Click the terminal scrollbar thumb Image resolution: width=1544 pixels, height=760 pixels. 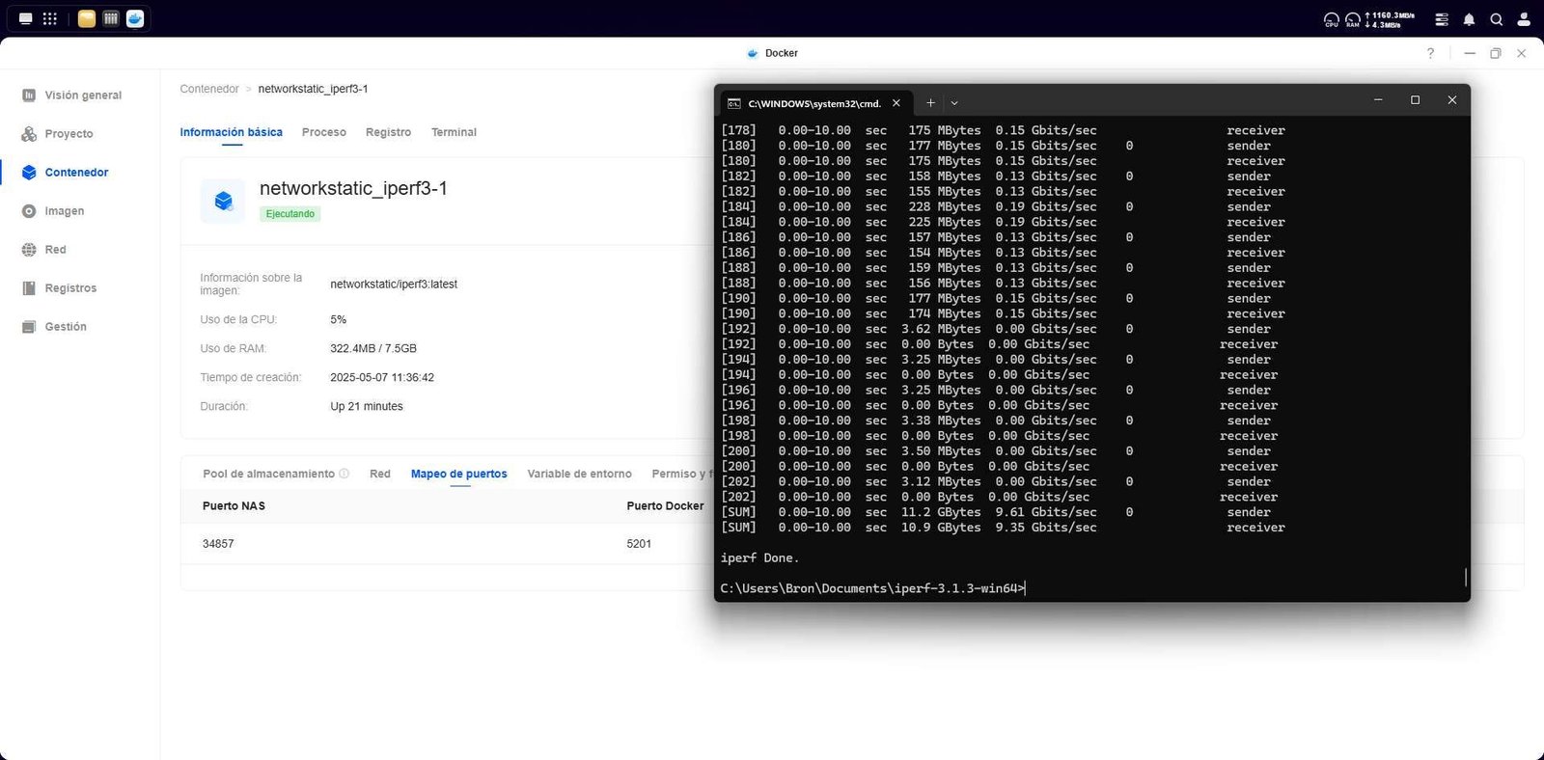1466,577
